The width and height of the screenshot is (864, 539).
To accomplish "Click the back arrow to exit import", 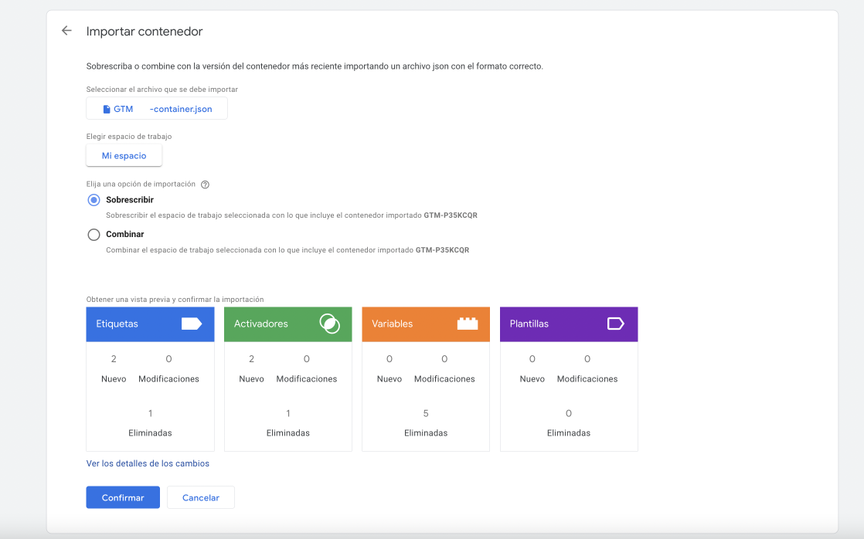I will tap(66, 30).
